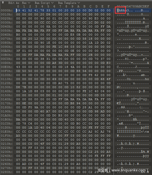152x175 pixels.
Task: Click byte A8 in row 00D0h
Action: click(54, 63)
